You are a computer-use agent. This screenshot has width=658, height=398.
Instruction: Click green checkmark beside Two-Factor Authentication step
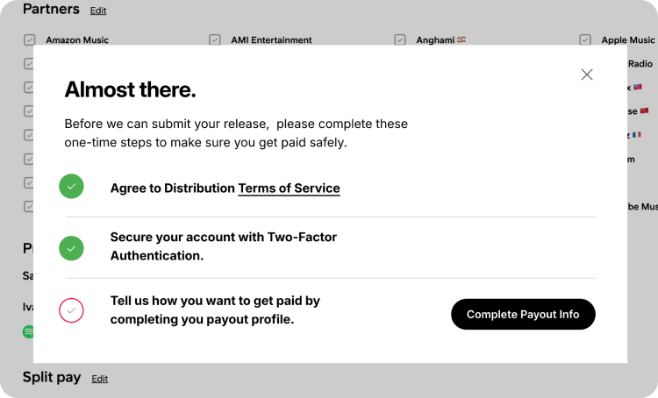71,248
